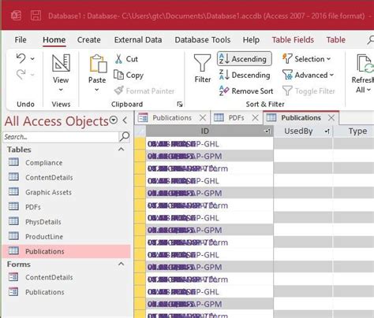
Task: Click Format Painter
Action: (144, 91)
